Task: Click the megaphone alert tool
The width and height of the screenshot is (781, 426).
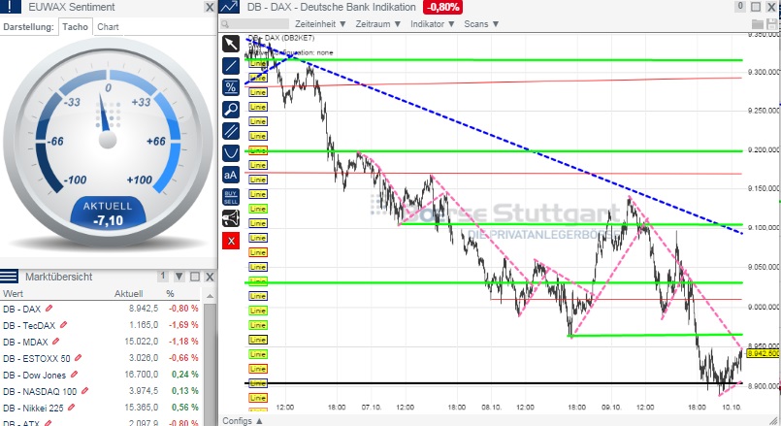Action: (231, 218)
